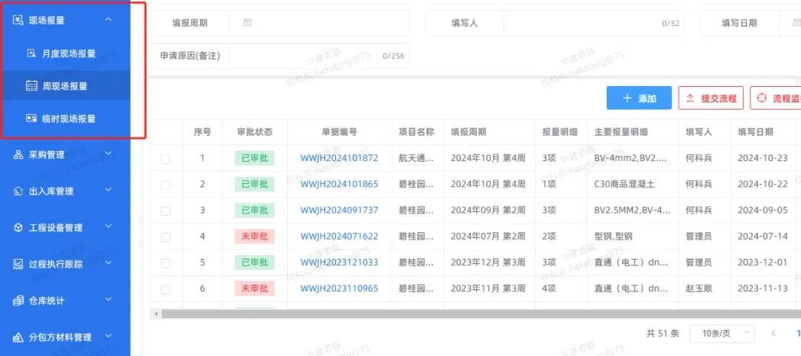Click the upload icon on 提交流程 button
This screenshot has height=356, width=801.
(690, 98)
